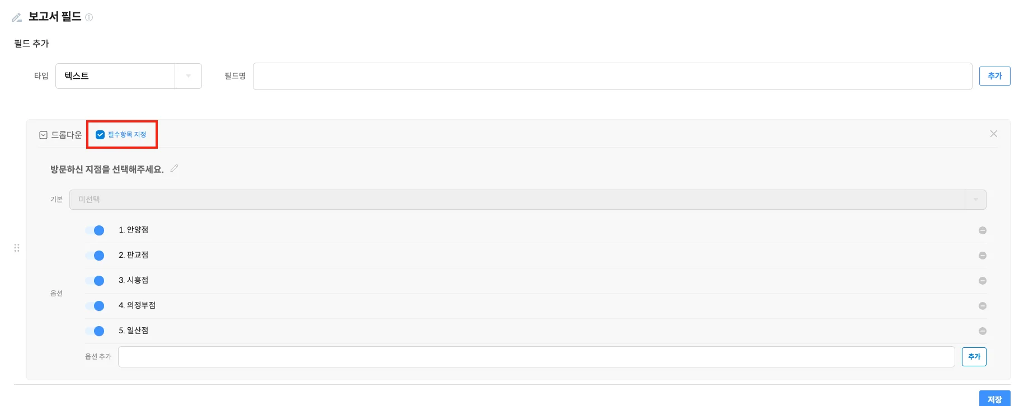Remove the 안양점 option with its minus icon
This screenshot has height=406, width=1019.
tap(982, 230)
